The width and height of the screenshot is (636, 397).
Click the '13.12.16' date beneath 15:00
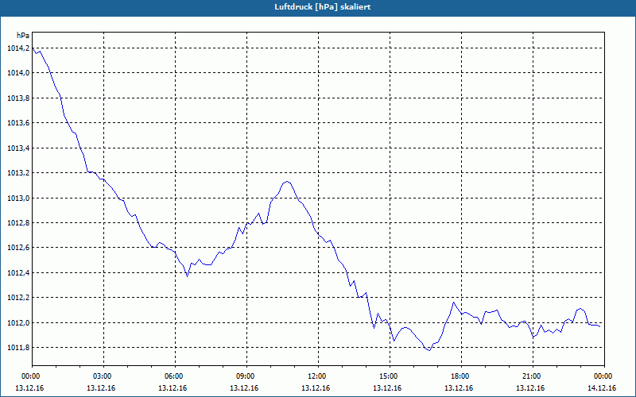[x=387, y=388]
